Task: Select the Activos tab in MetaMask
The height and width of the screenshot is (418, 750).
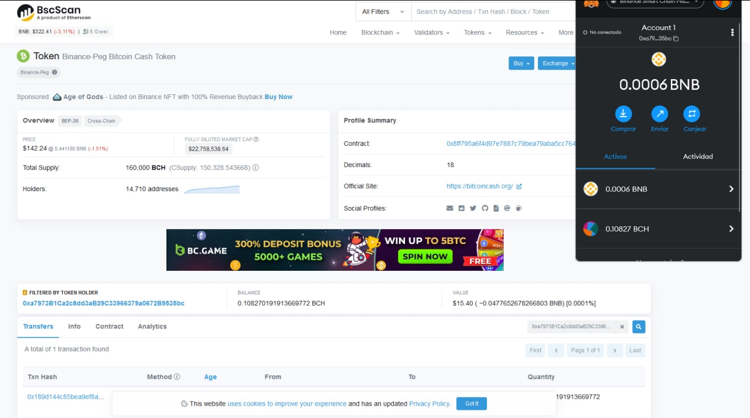Action: [x=615, y=157]
